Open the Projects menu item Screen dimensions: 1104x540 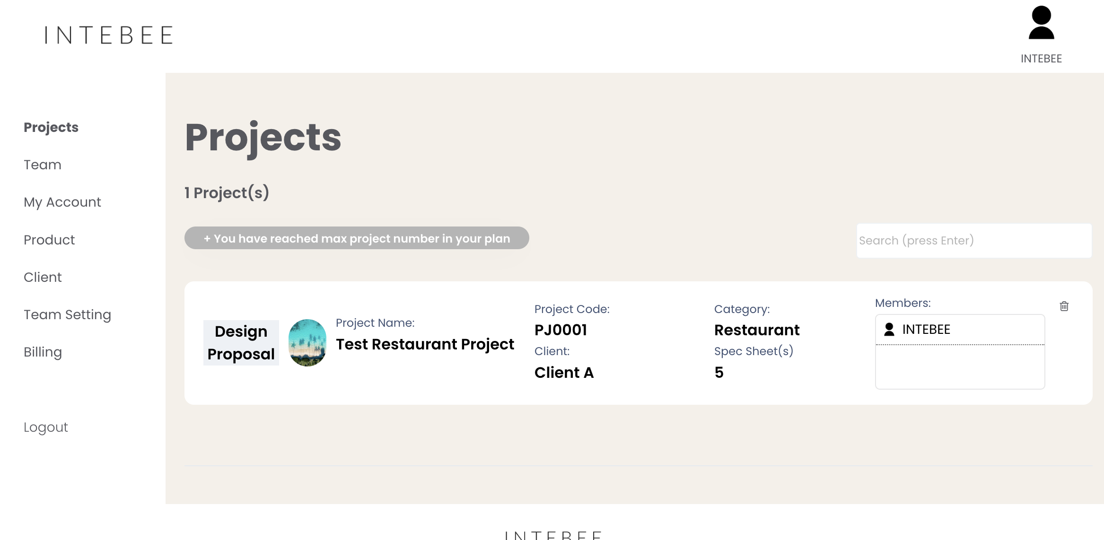pyautogui.click(x=51, y=127)
